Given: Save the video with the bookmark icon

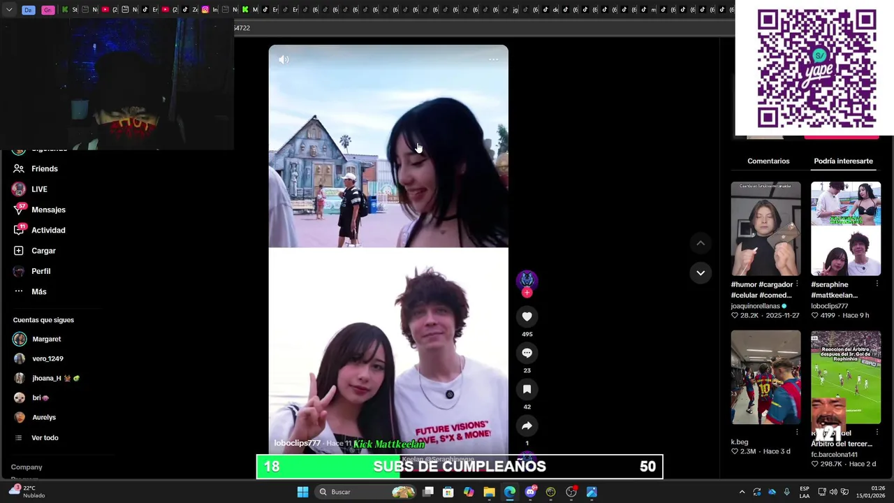Looking at the screenshot, I should 527,389.
